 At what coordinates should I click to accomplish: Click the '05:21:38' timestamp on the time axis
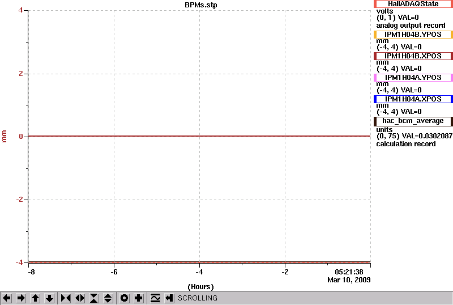coord(349,272)
